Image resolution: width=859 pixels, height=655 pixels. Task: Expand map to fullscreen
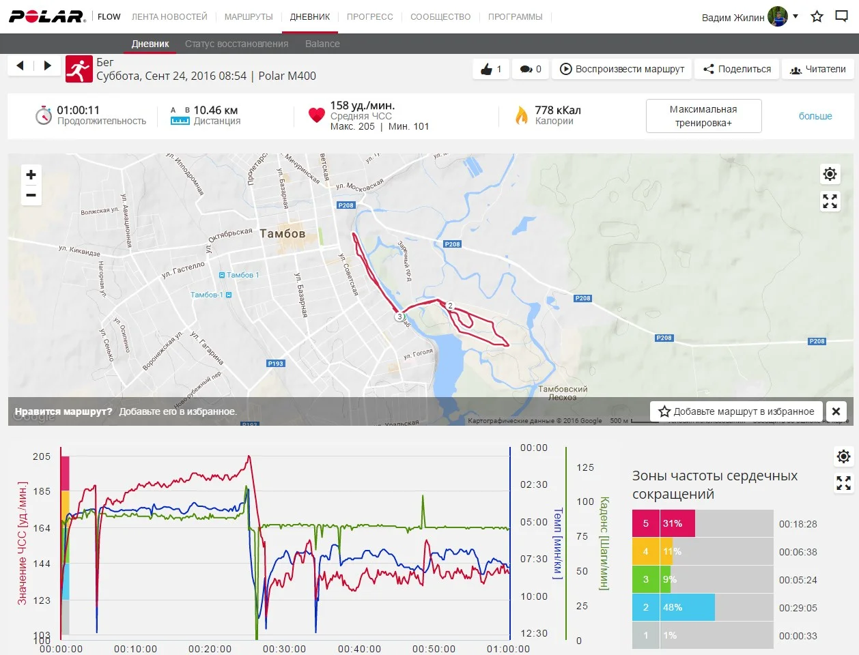(830, 201)
